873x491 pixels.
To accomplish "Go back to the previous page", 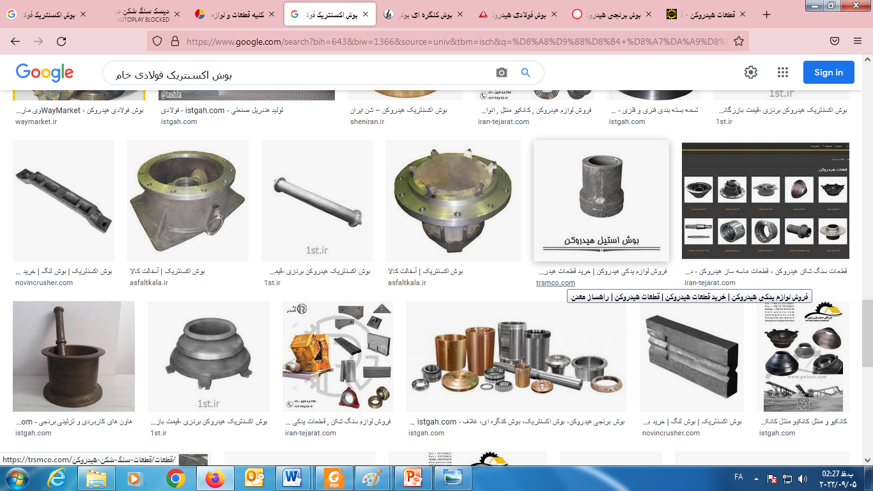I will click(15, 42).
